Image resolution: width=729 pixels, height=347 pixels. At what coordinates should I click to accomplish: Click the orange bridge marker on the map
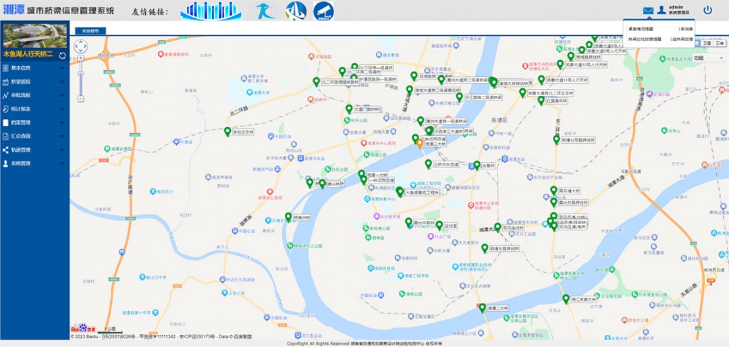point(419,142)
